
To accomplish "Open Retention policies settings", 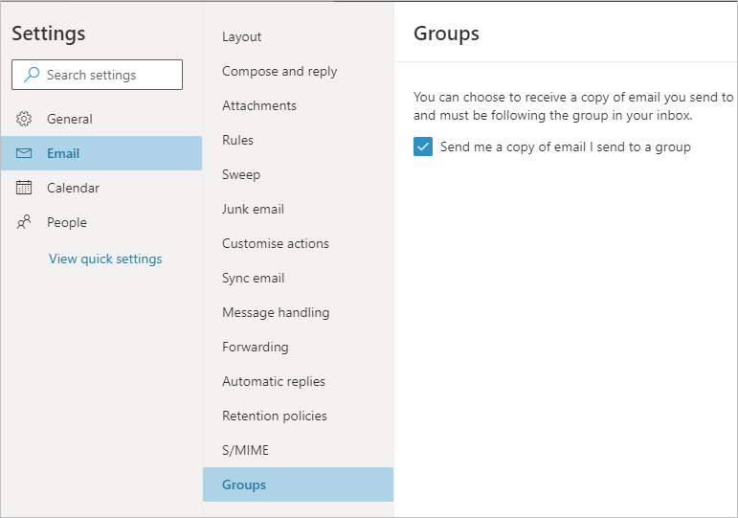I will click(x=275, y=416).
